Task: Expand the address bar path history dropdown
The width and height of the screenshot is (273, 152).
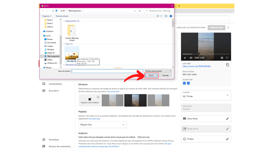Action: click(x=135, y=11)
